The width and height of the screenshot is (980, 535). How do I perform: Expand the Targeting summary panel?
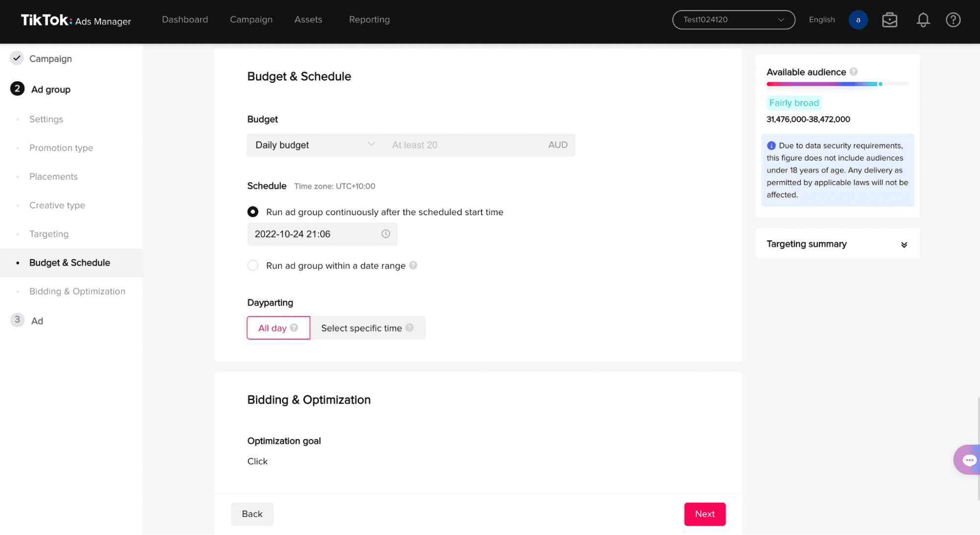tap(904, 244)
